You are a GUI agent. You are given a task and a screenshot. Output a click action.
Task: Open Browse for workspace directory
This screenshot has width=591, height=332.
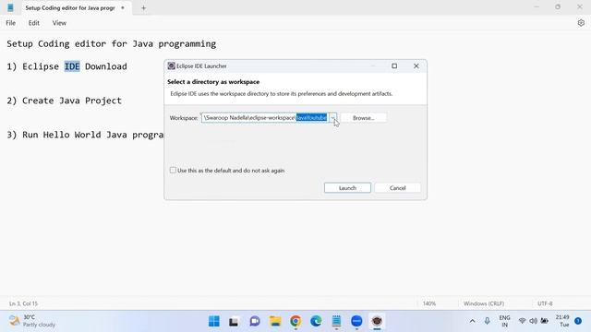(x=363, y=118)
